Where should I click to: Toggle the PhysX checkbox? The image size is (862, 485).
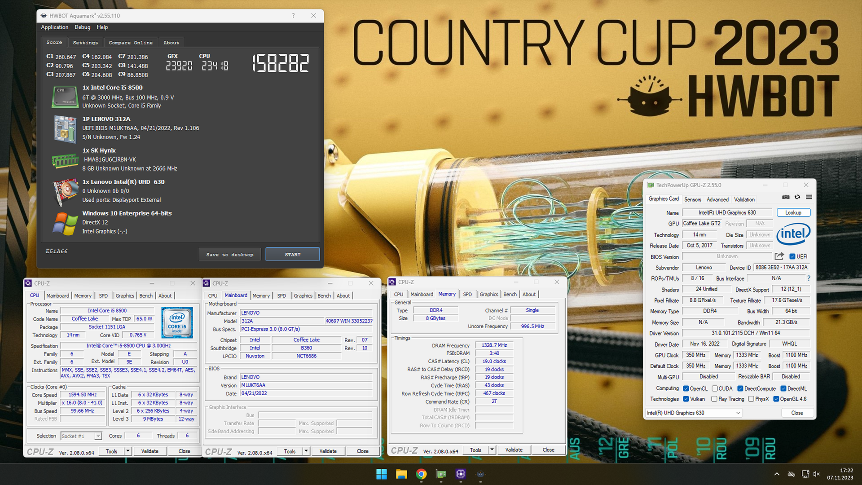pyautogui.click(x=751, y=399)
